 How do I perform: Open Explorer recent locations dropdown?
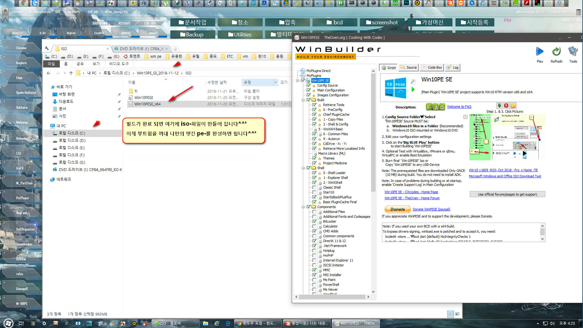(x=65, y=73)
